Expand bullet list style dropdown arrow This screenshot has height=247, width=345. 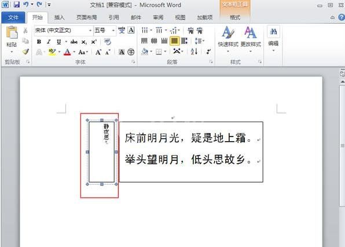[x=151, y=30]
